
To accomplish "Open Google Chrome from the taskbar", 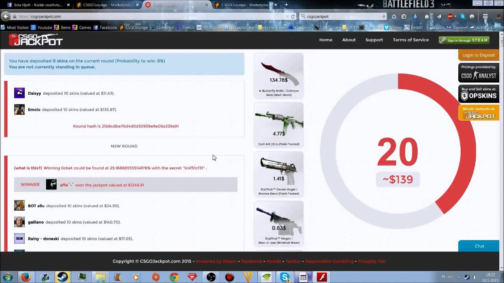I will [174, 277].
